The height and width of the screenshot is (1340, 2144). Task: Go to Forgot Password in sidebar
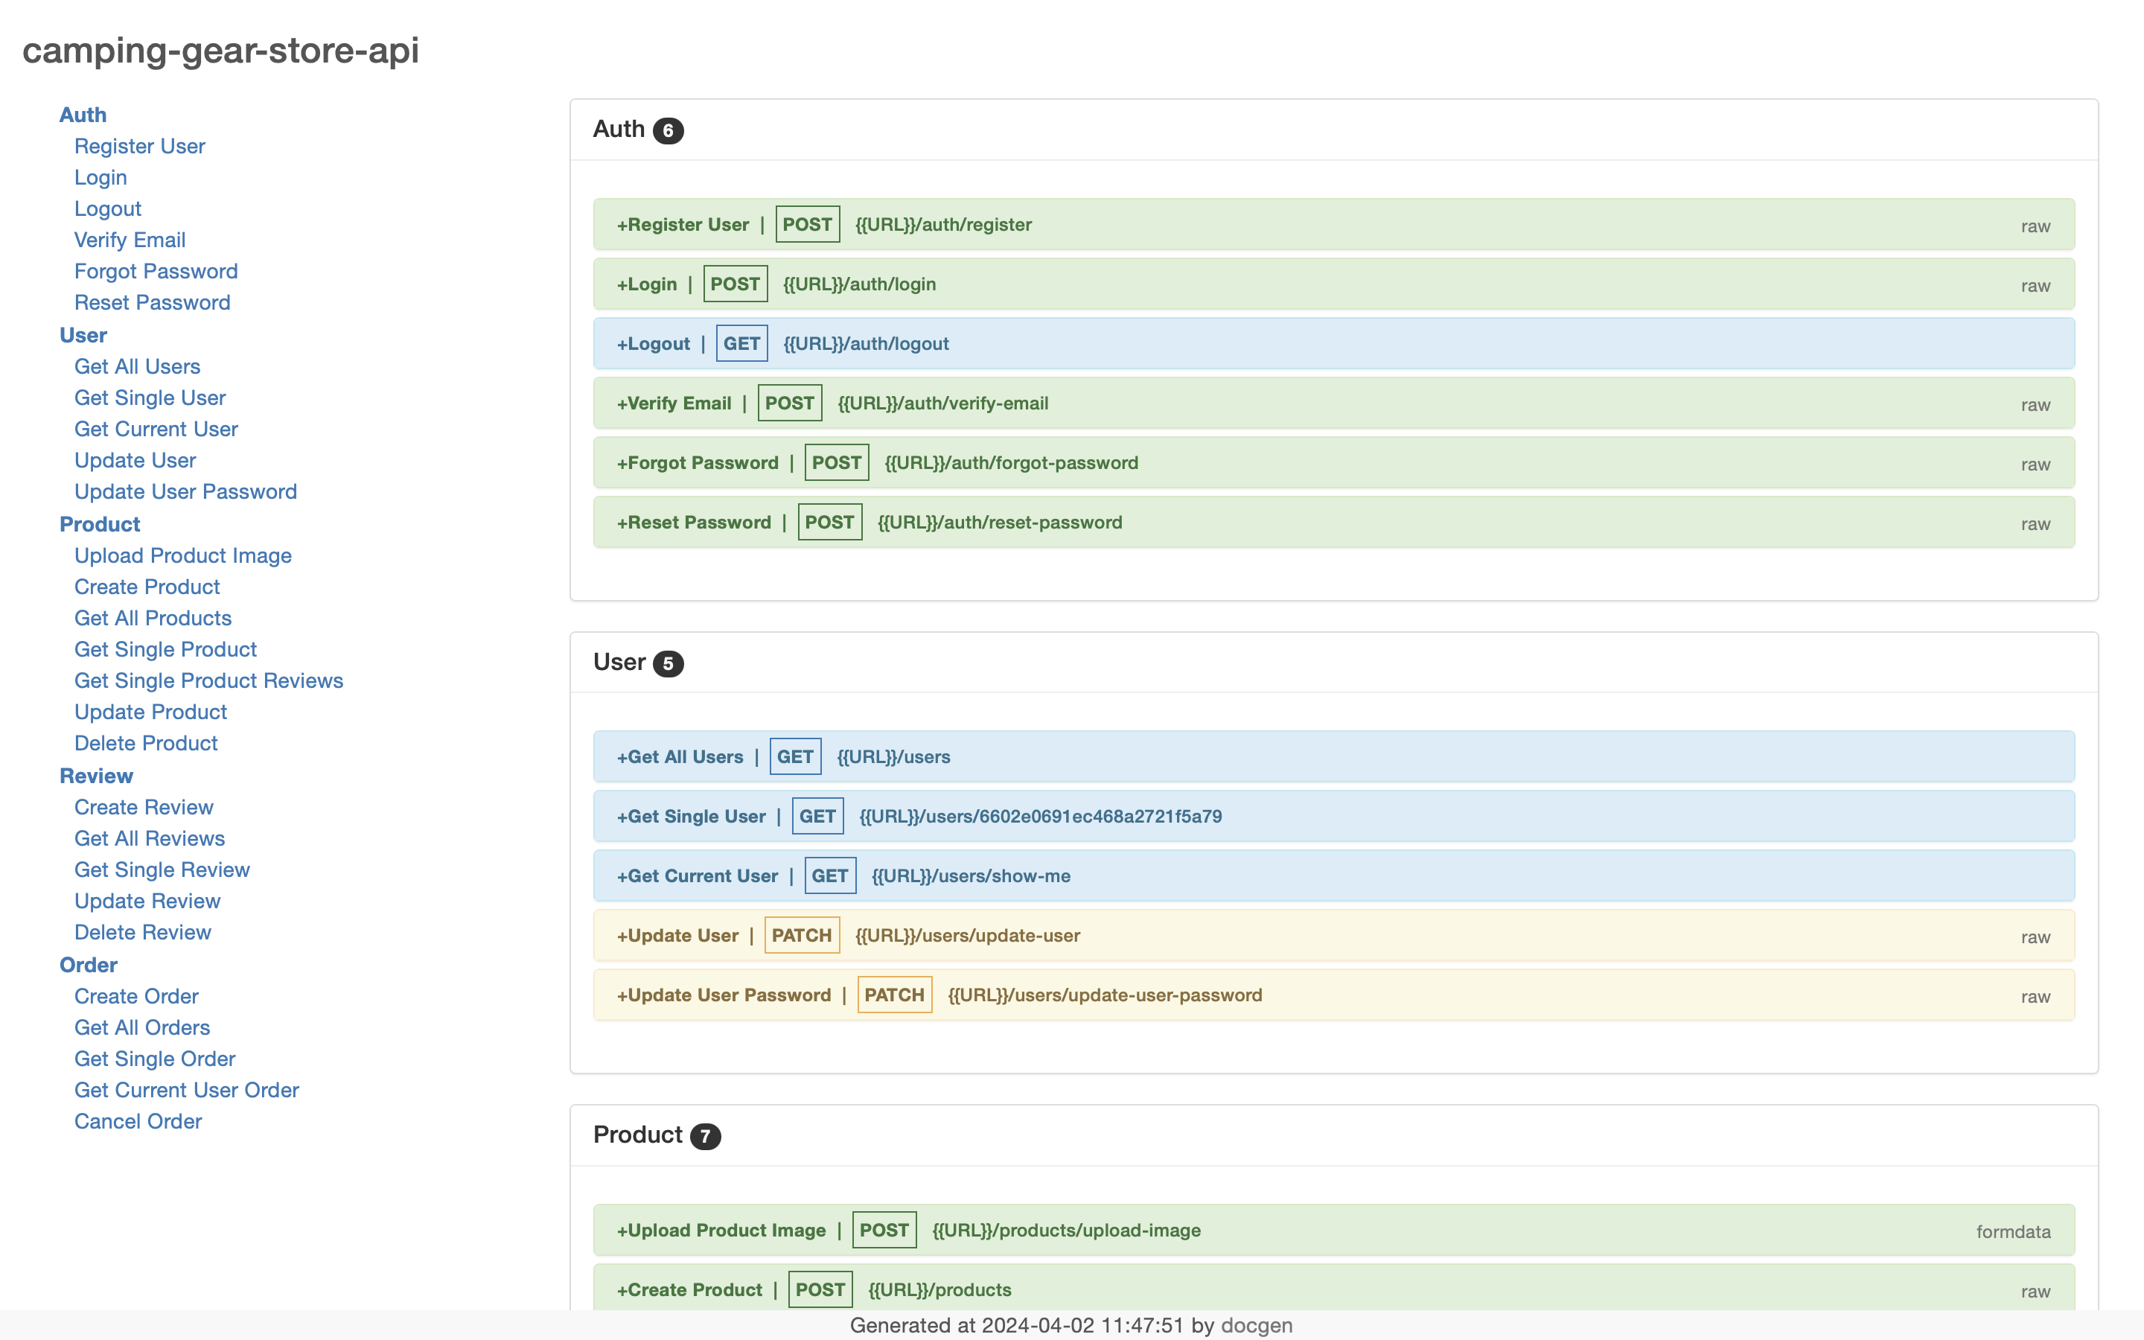click(156, 271)
